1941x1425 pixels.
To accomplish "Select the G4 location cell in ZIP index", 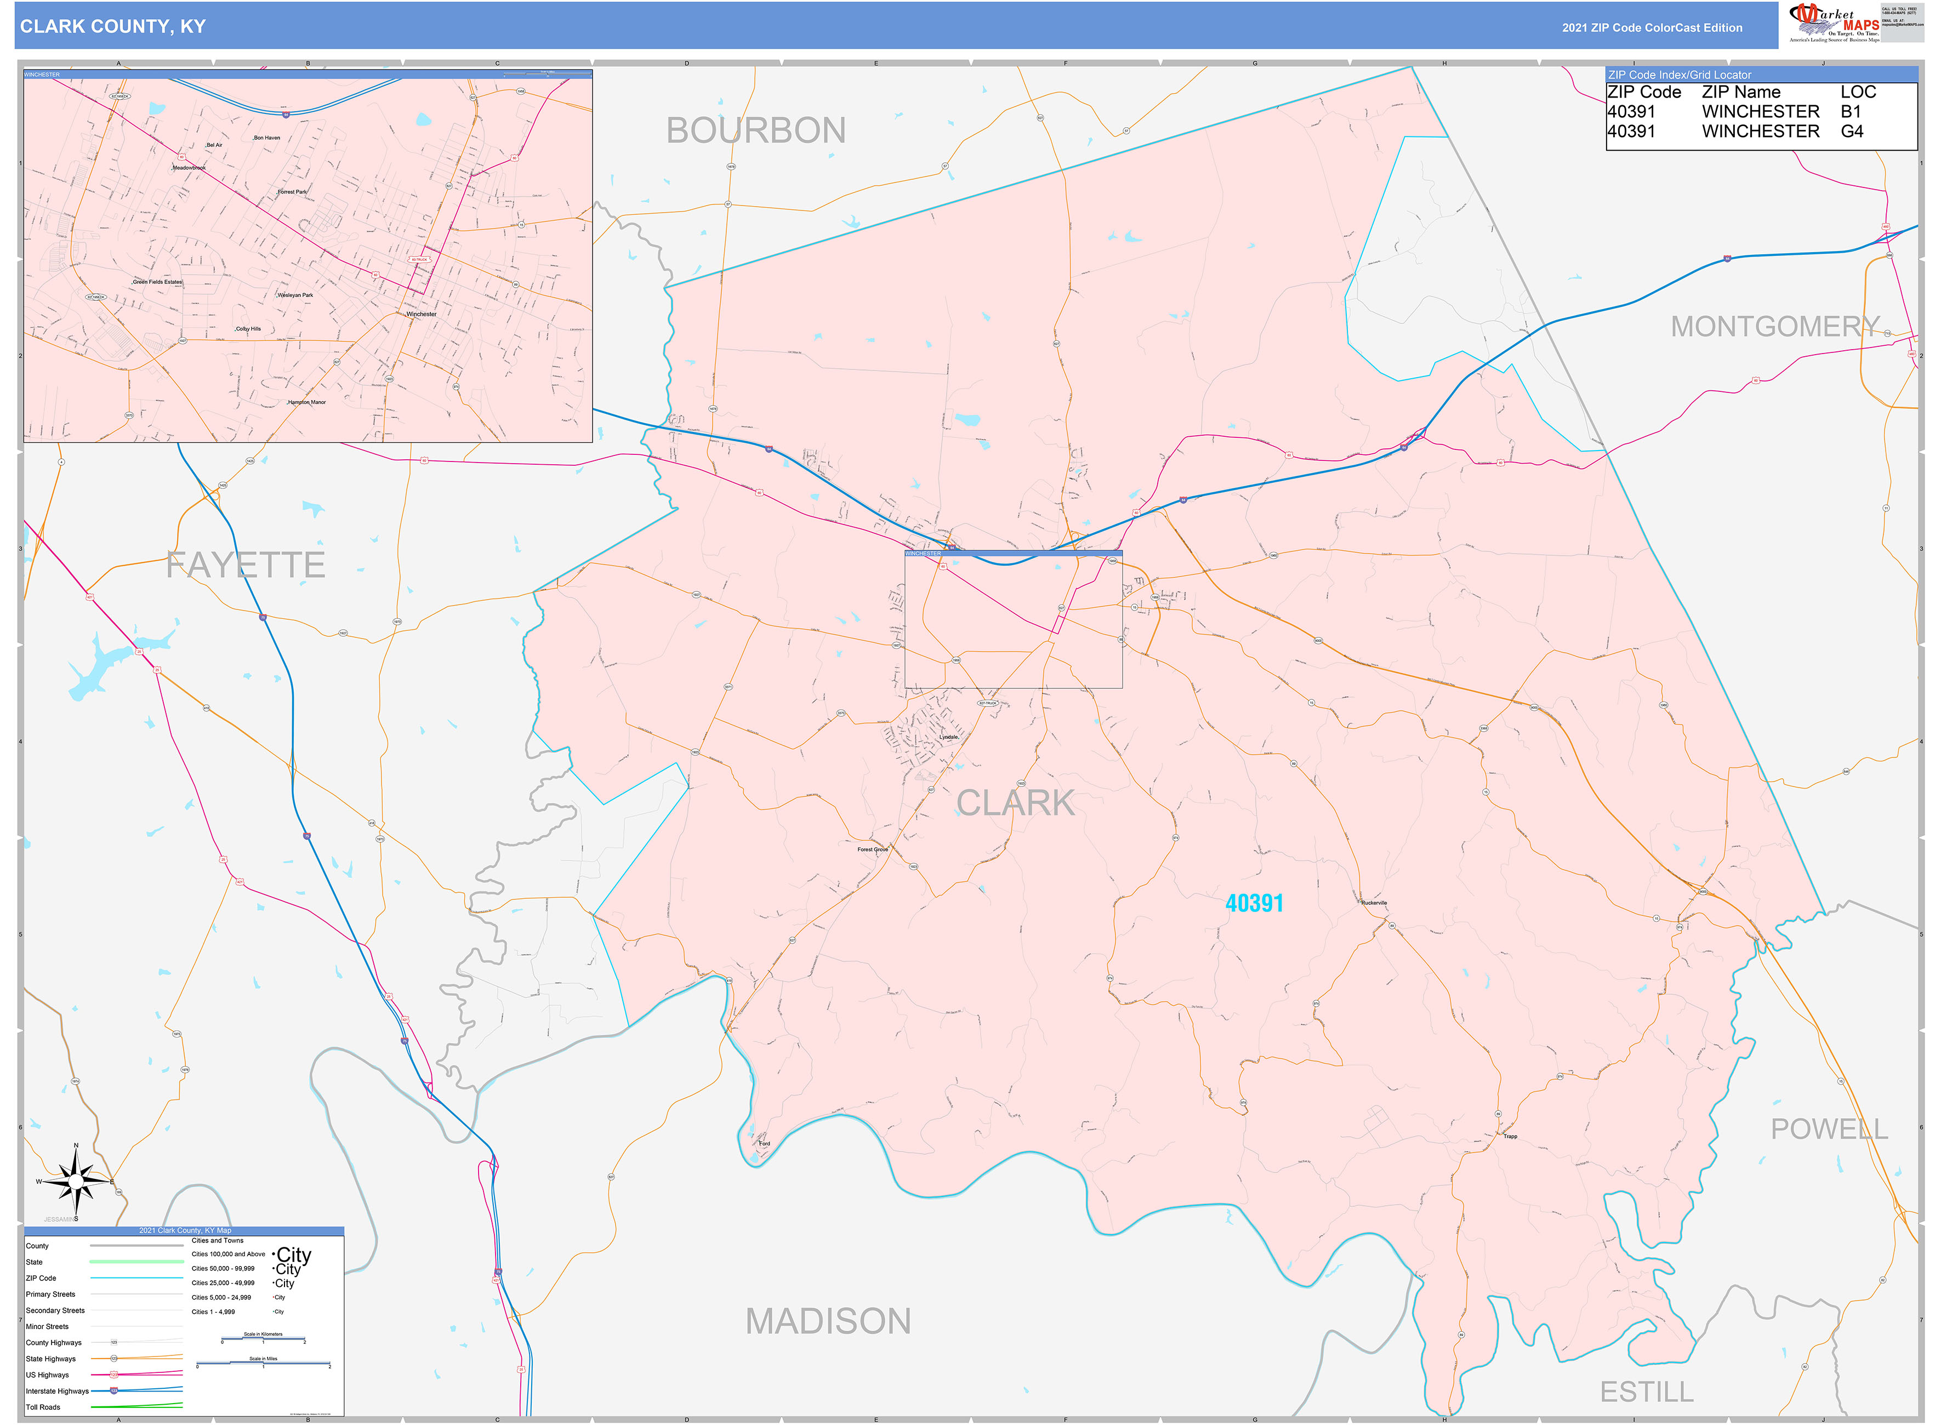I will pos(1852,131).
